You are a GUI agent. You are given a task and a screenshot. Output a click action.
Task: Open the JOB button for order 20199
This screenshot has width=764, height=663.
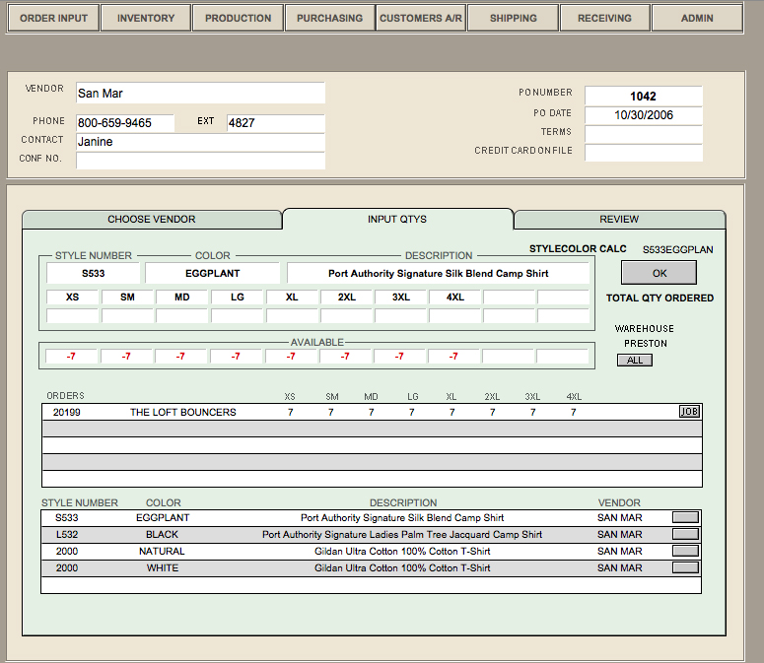pyautogui.click(x=689, y=412)
